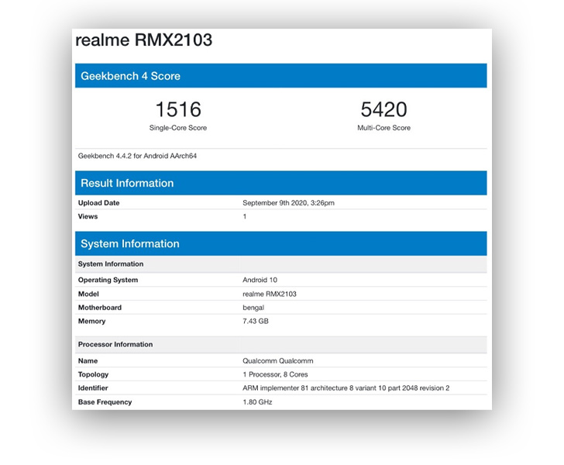Click the Model label
Viewport: 564px width, 465px height.
click(88, 294)
